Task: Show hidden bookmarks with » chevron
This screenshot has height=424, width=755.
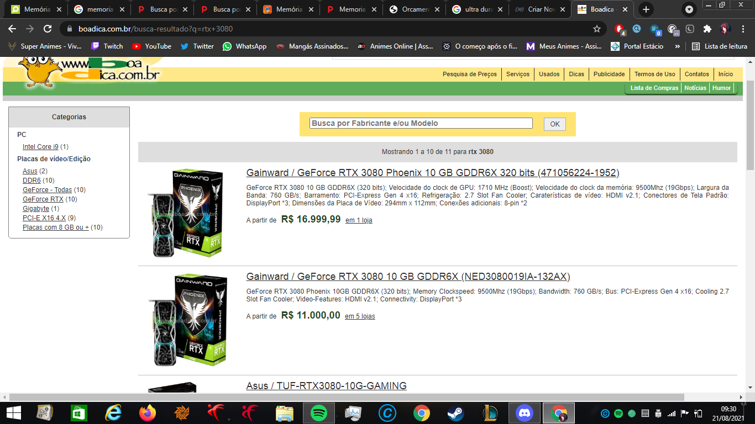Action: tap(677, 46)
